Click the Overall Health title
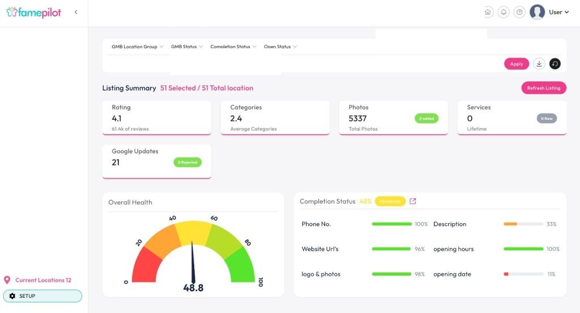The height and width of the screenshot is (313, 580). (x=130, y=202)
